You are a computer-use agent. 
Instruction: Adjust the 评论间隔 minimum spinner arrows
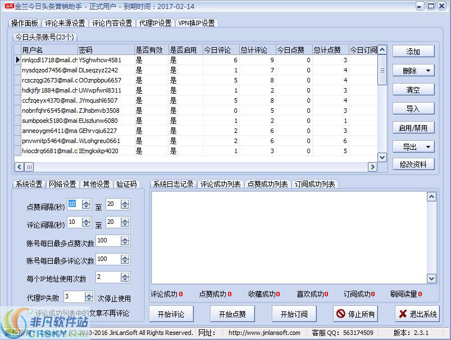coord(86,222)
